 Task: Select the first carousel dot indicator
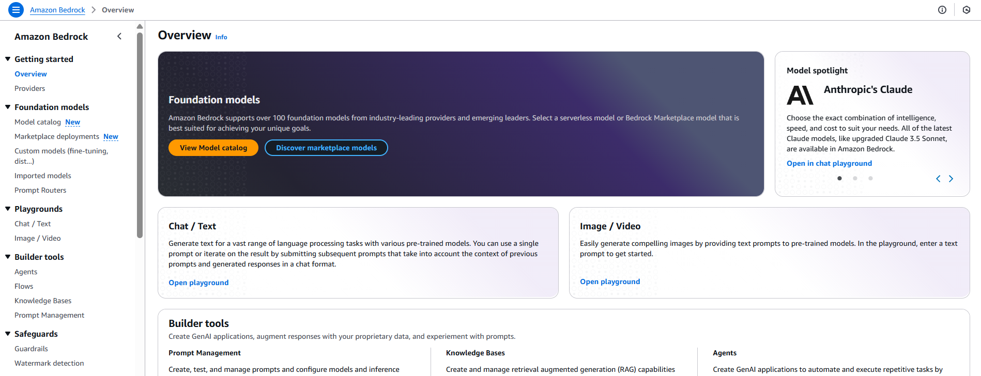840,178
